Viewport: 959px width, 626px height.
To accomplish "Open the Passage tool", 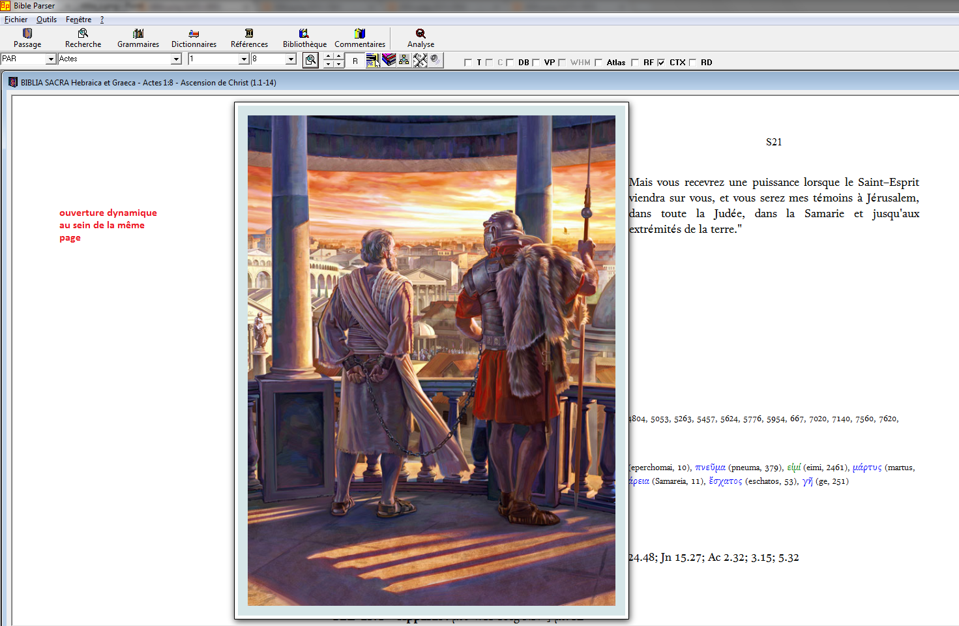I will 27,38.
